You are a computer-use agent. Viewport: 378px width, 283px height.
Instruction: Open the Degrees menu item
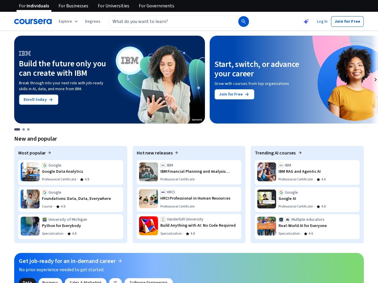[x=92, y=22]
